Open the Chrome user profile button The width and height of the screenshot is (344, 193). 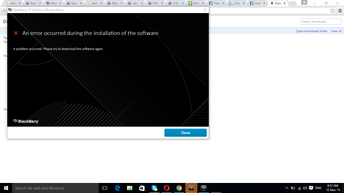click(x=304, y=2)
